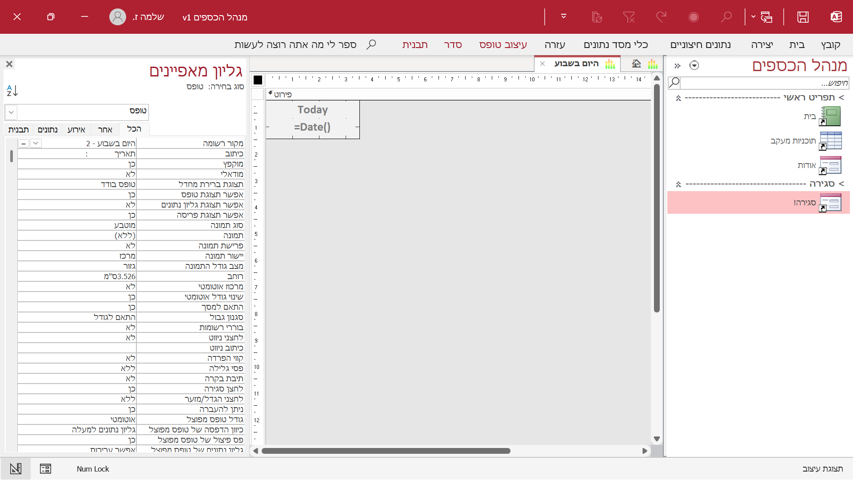Screen dimensions: 853x480
Task: Switch to the היום בשבוע document tab
Action: [577, 64]
